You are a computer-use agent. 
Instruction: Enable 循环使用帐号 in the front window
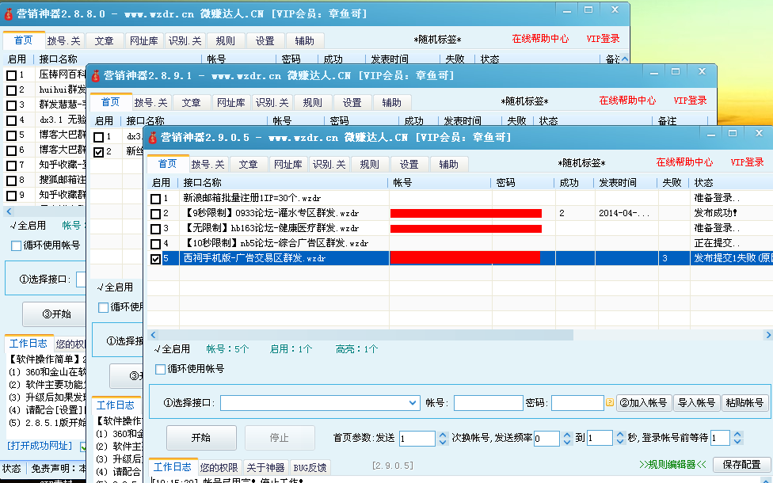[x=161, y=369]
